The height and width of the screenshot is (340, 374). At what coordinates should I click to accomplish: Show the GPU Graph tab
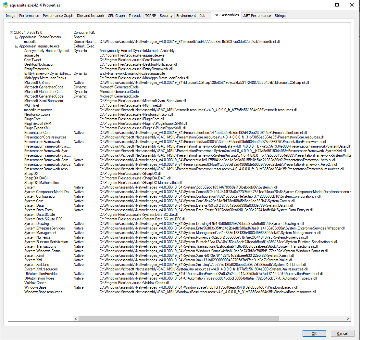(117, 16)
